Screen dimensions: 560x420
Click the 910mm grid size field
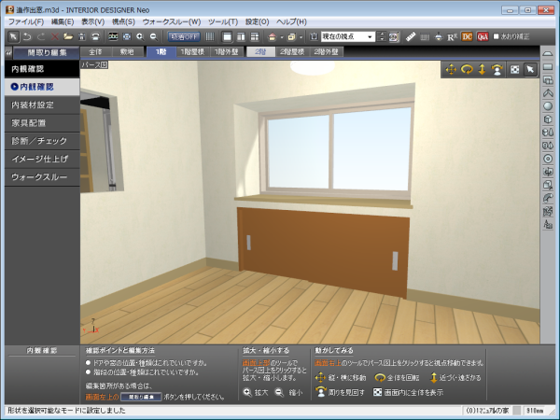click(537, 411)
